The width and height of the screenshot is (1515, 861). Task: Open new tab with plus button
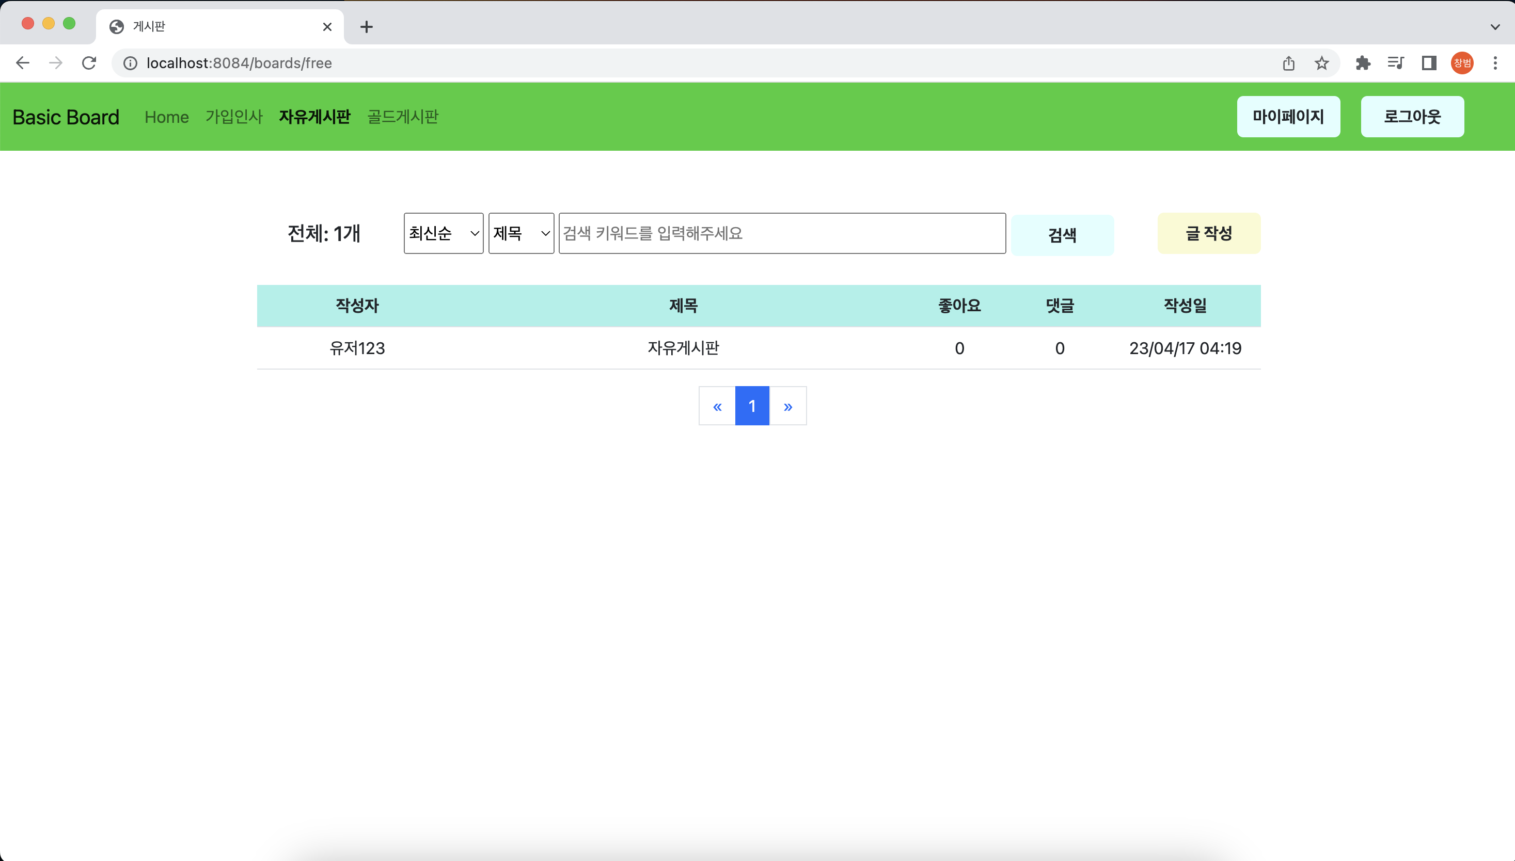(366, 27)
